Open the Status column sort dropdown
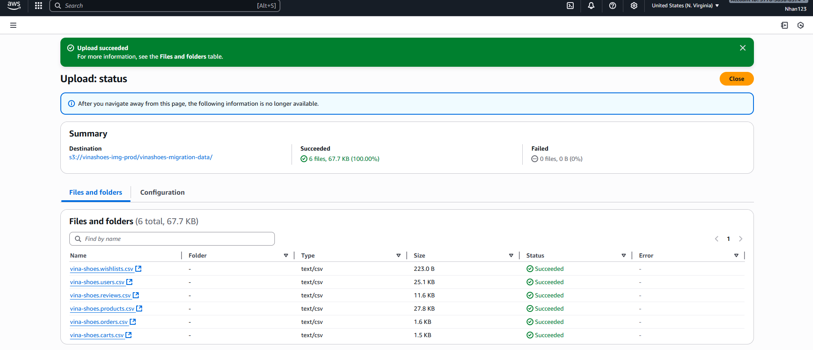This screenshot has height=350, width=813. [624, 255]
